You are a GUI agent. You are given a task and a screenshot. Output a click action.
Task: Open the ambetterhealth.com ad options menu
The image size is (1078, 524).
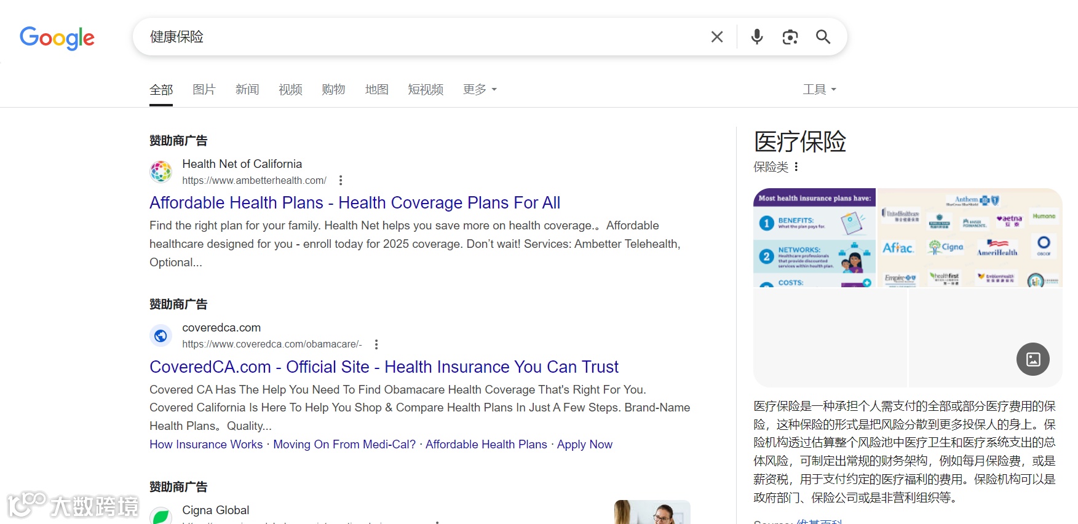click(341, 180)
